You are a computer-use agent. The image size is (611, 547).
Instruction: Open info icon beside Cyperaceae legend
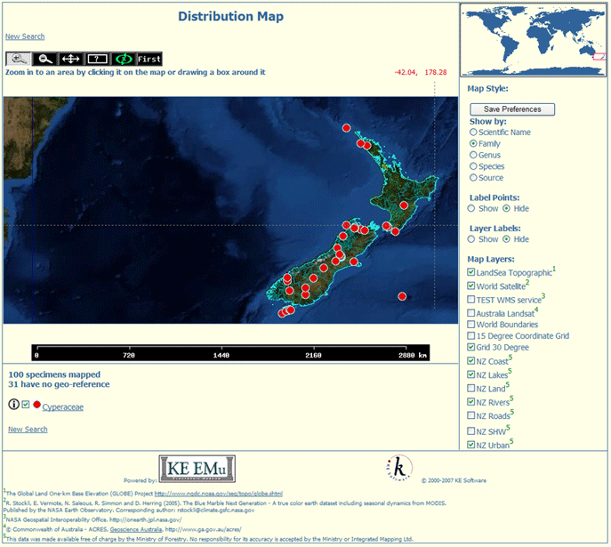point(13,405)
